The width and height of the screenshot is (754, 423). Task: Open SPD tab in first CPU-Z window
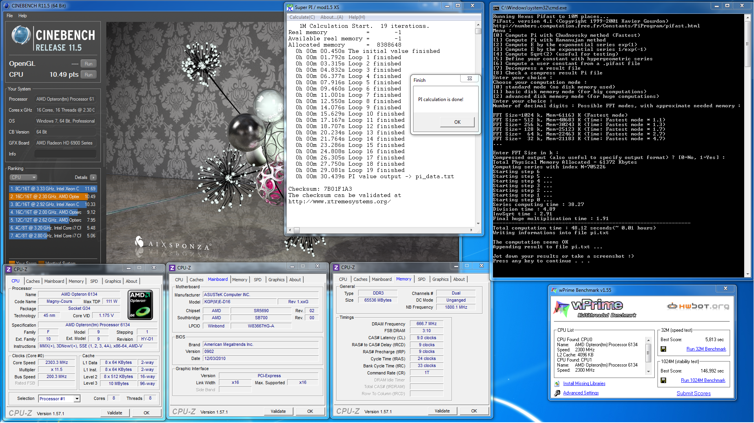tap(94, 281)
